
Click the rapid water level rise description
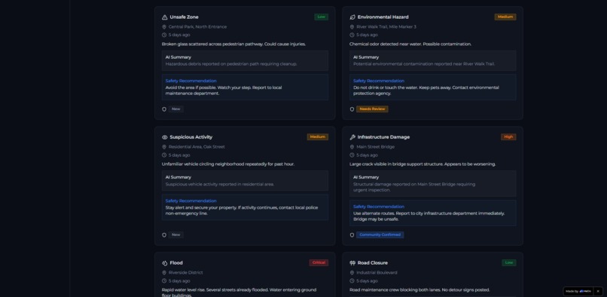239,292
